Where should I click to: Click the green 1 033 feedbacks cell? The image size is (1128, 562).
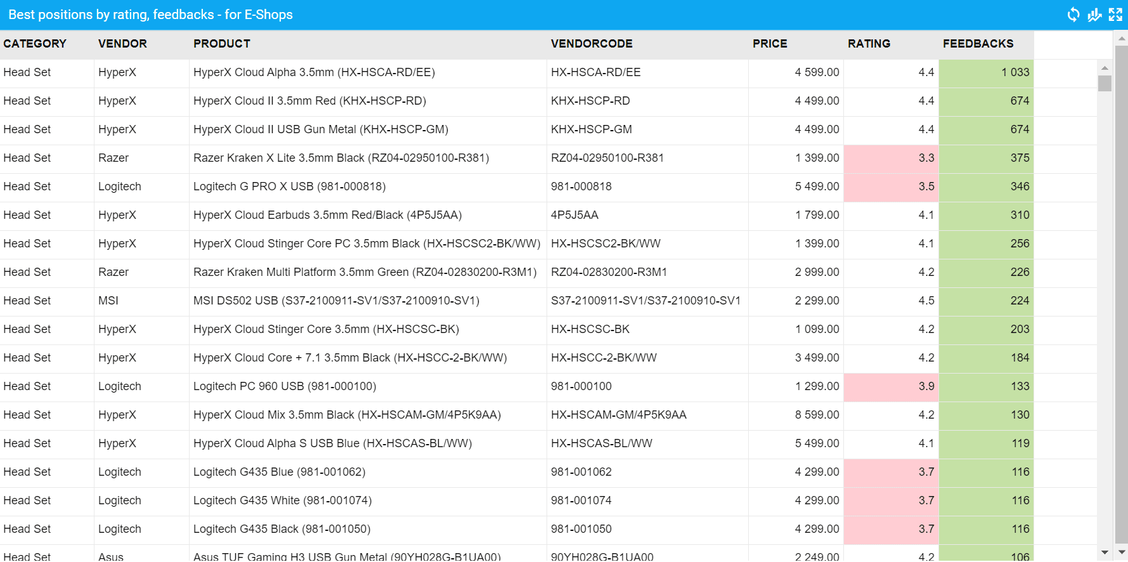986,72
